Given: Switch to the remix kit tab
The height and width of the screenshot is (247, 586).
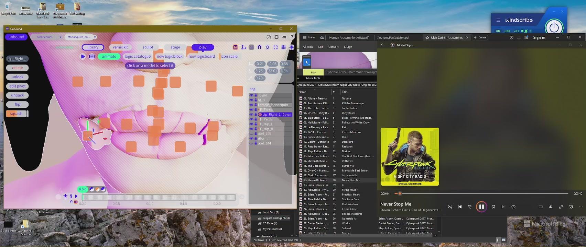Looking at the screenshot, I should coord(120,47).
